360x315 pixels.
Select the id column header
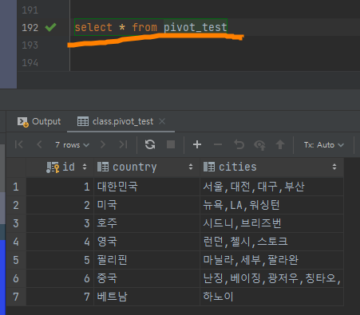60,167
